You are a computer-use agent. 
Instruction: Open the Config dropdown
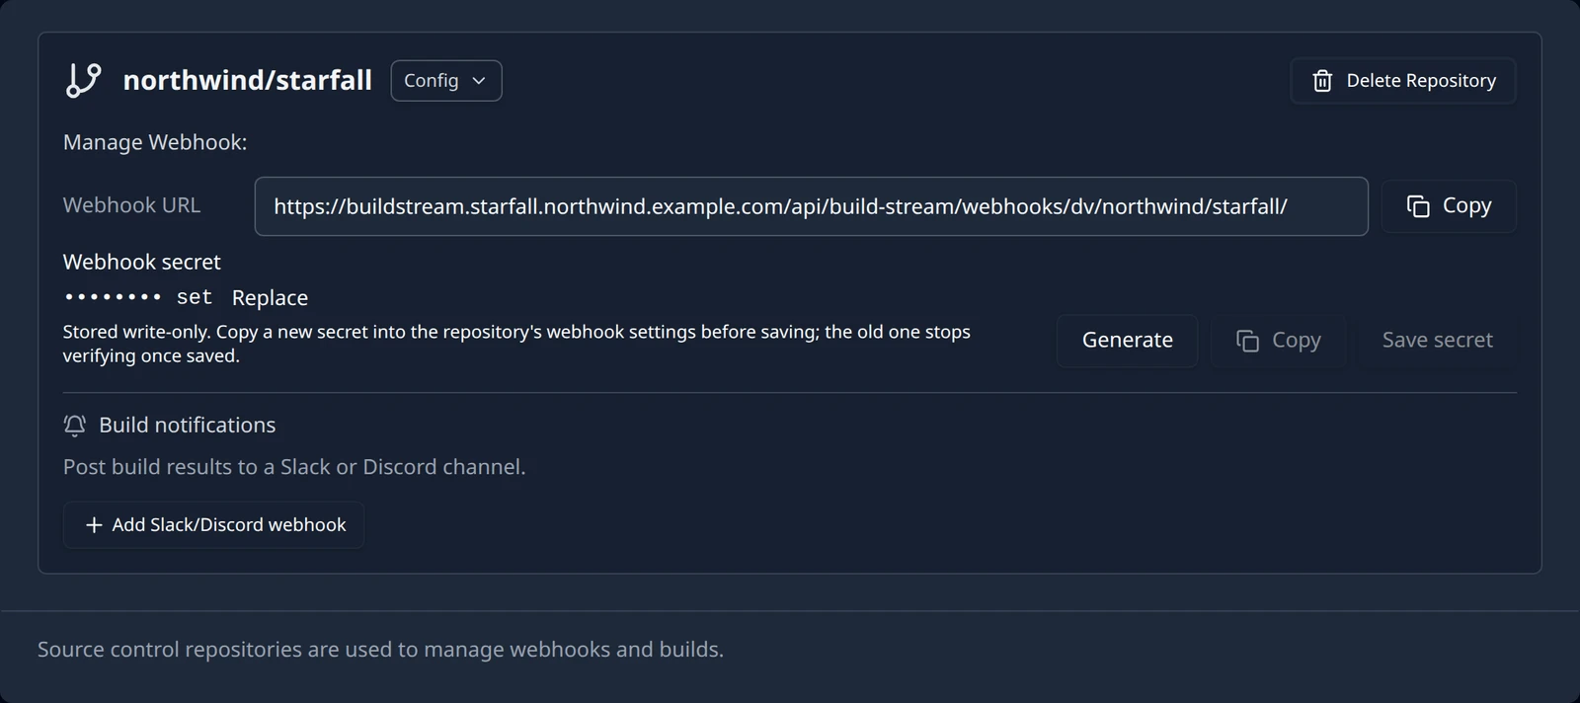coord(446,81)
